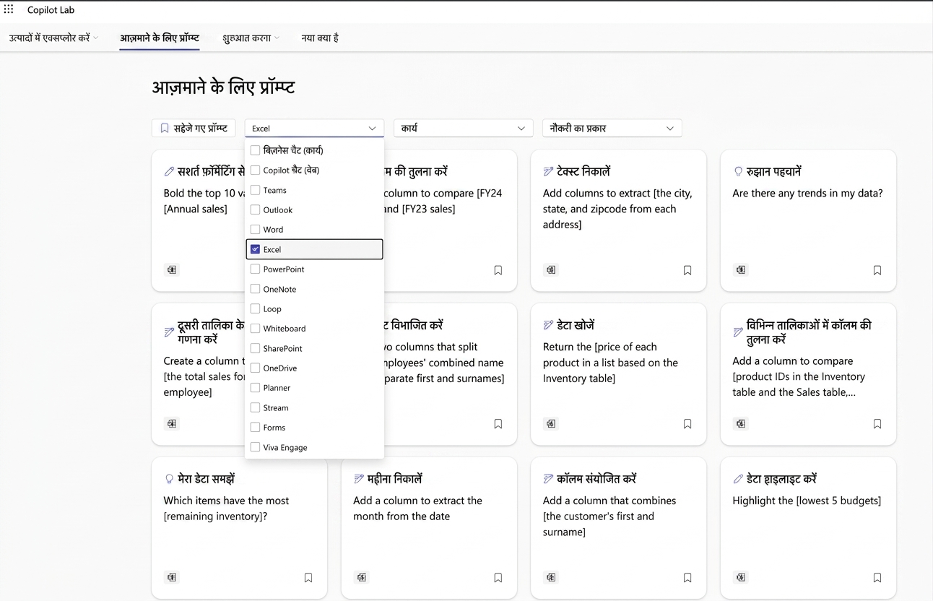This screenshot has height=601, width=933.
Task: Click Excel icon on 'सशर्त फ़ॉर्मेटिंग' card
Action: coord(172,270)
